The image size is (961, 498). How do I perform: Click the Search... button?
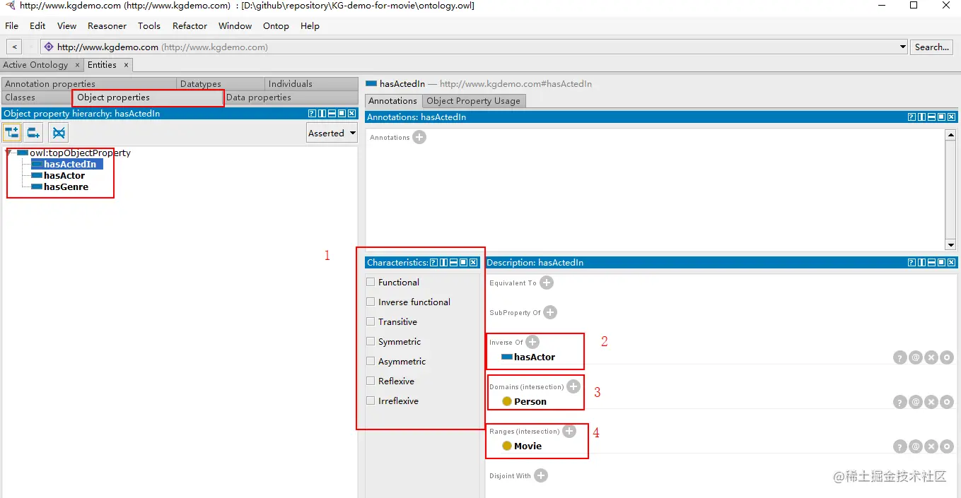click(x=932, y=47)
